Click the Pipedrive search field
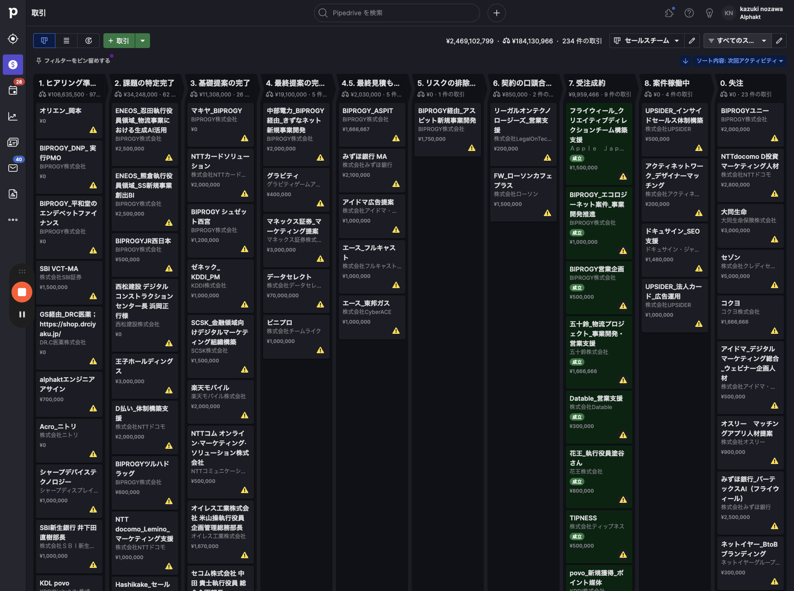 point(397,13)
